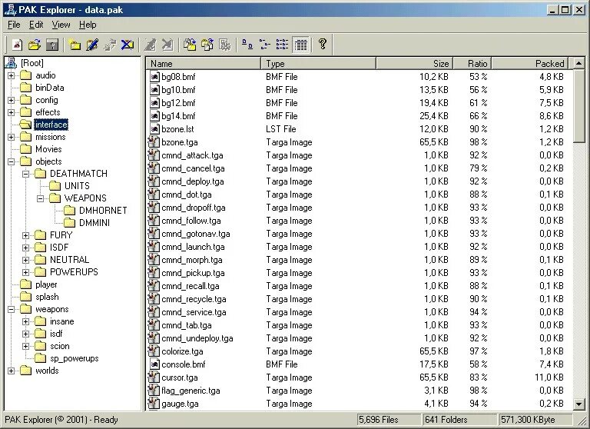This screenshot has height=429, width=590.
Task: Sort by the Name column header
Action: pos(204,63)
